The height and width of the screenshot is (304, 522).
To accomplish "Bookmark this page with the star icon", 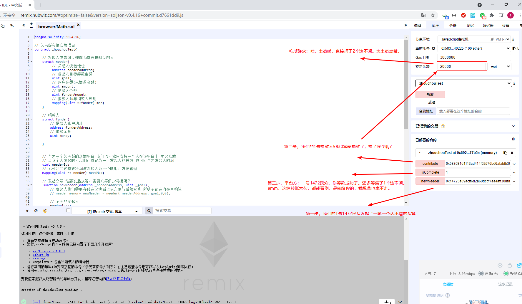I will pyautogui.click(x=433, y=15).
